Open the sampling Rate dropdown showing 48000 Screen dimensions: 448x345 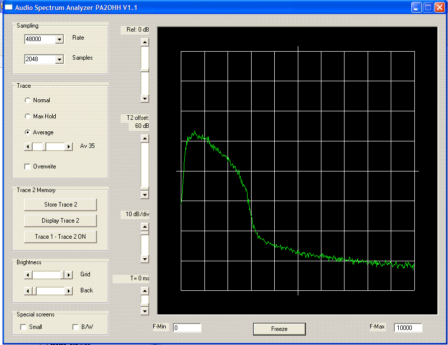(x=59, y=39)
